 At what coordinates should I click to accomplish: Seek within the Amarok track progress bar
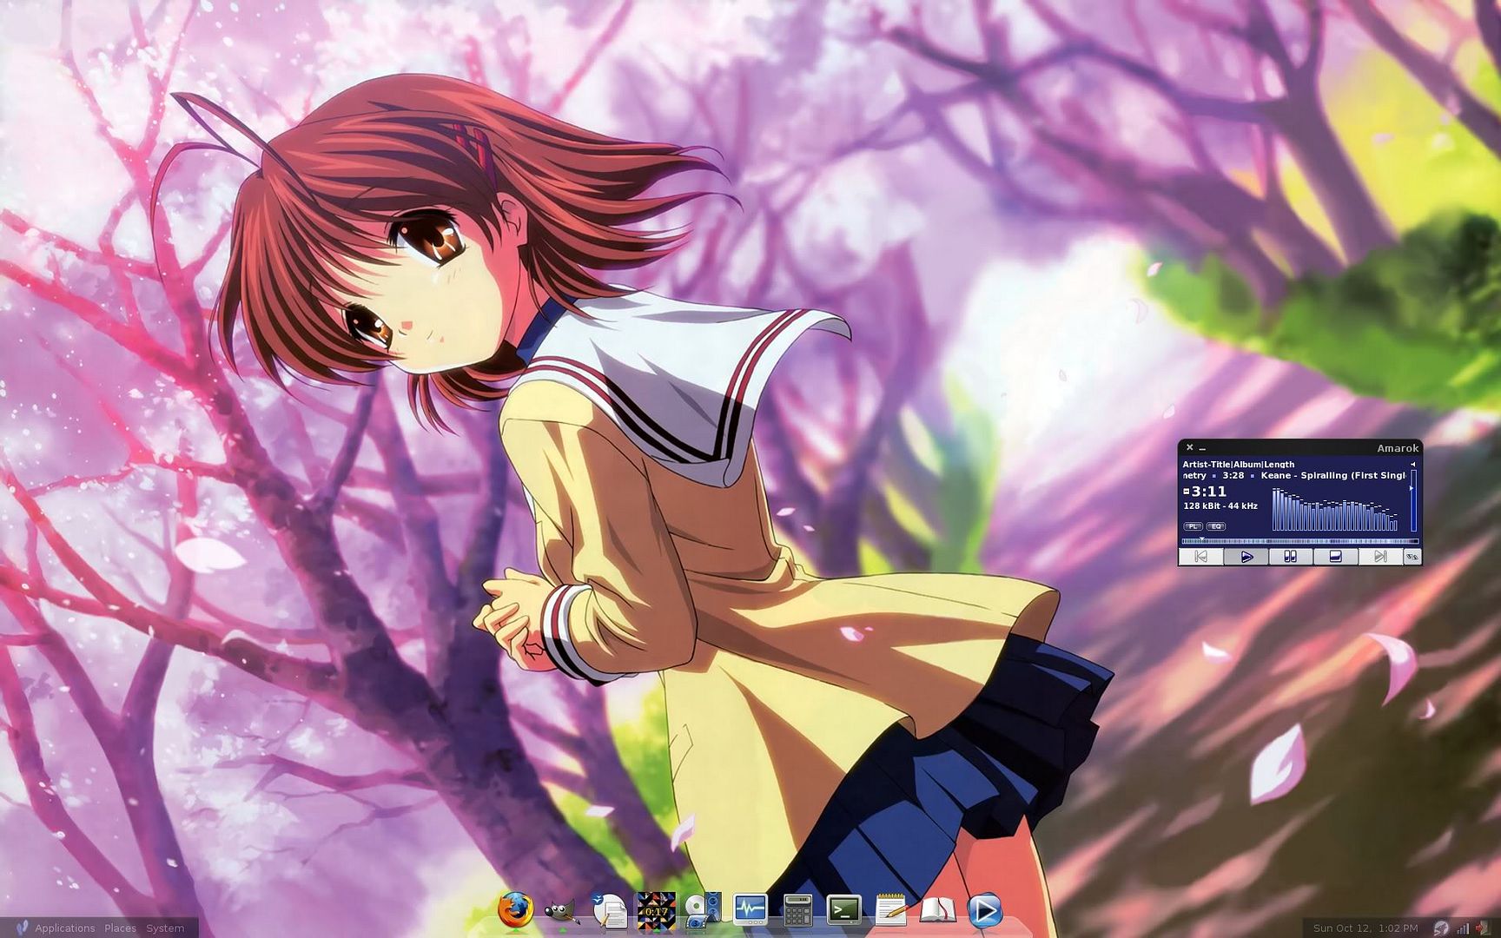click(x=1300, y=541)
